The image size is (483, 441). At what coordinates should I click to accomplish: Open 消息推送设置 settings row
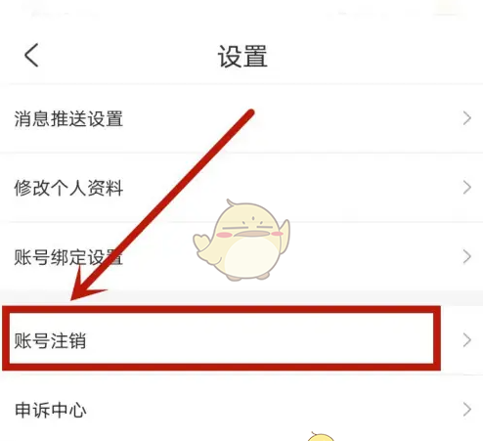click(241, 118)
